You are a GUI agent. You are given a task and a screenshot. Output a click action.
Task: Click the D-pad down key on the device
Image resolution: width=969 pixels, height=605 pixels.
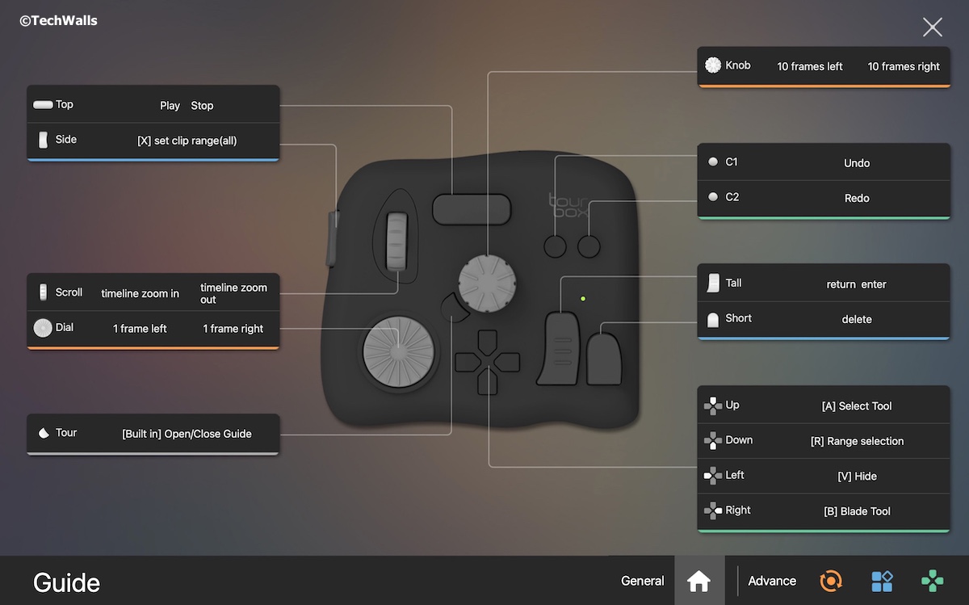488,380
